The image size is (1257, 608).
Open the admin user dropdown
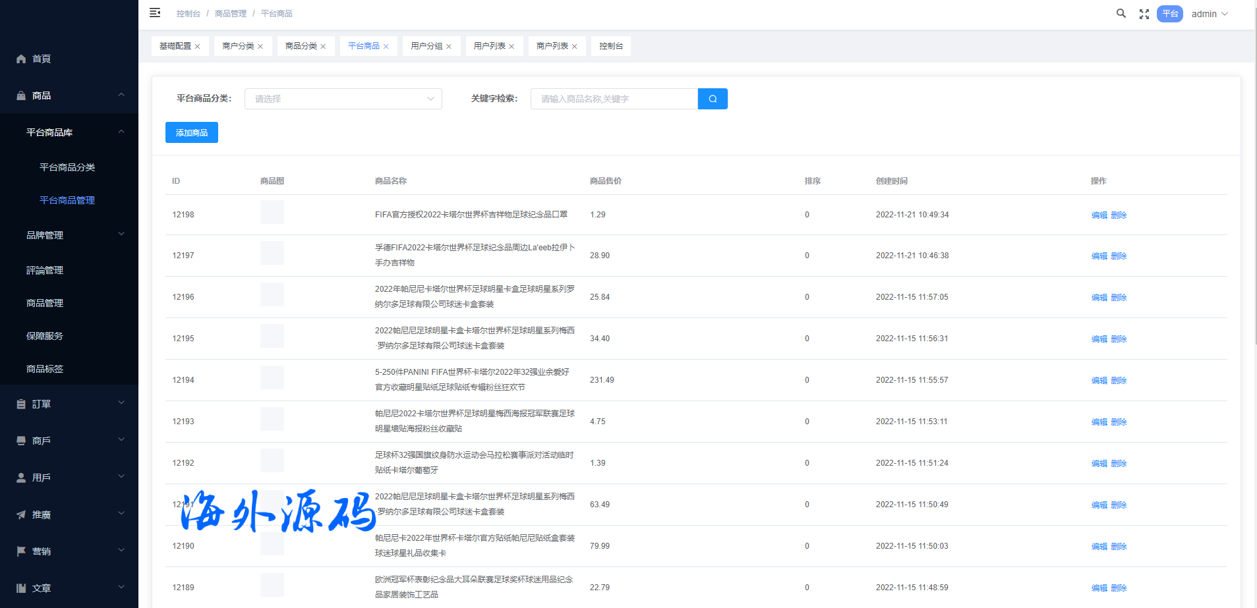coord(1209,14)
